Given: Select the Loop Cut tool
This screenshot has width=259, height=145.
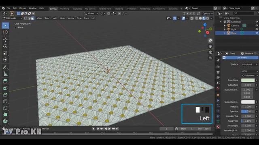Looking at the screenshot, I should coord(5,101).
